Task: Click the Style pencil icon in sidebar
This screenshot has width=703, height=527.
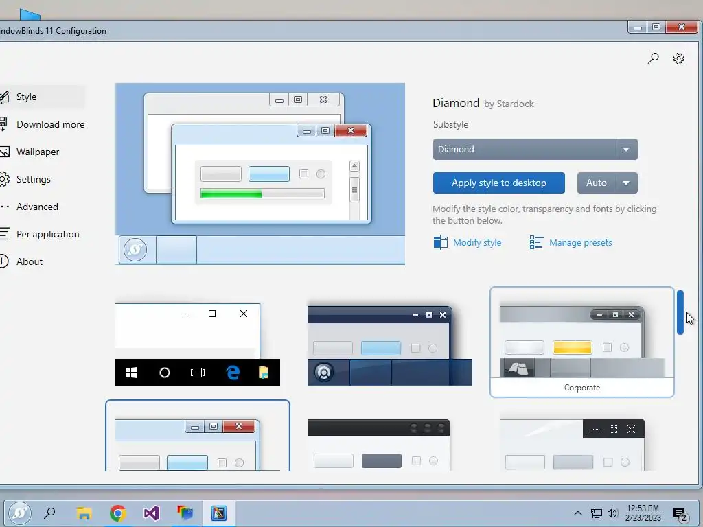Action: tap(4, 97)
